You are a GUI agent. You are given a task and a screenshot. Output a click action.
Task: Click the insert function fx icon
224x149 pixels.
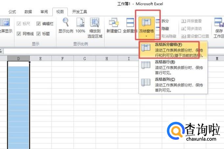1,51
